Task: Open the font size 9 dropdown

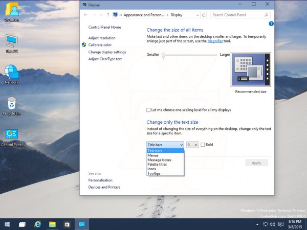Action: (192, 145)
